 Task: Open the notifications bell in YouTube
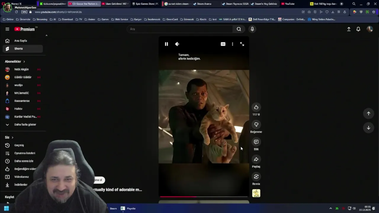tap(358, 29)
